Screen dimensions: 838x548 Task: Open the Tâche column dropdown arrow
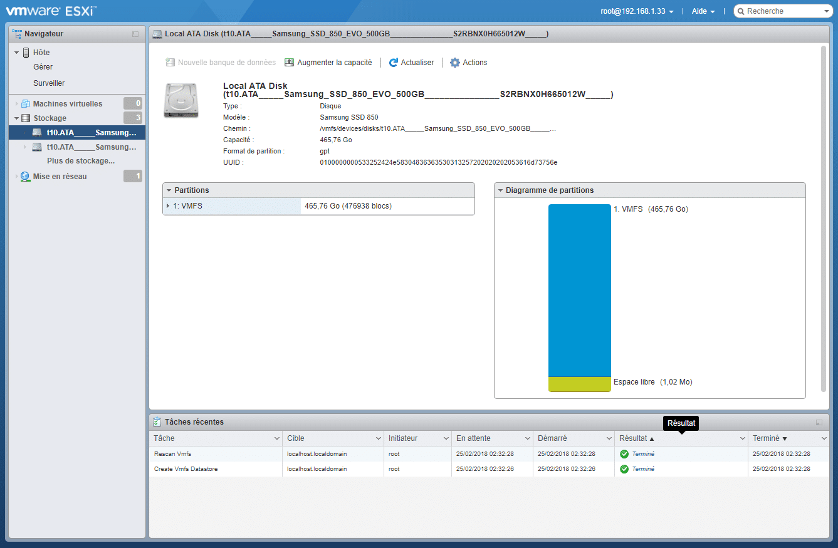click(277, 438)
